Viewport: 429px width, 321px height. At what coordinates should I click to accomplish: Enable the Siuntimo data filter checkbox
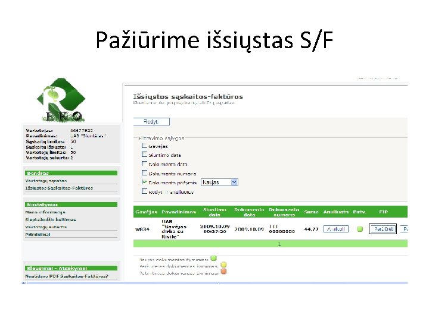[144, 155]
